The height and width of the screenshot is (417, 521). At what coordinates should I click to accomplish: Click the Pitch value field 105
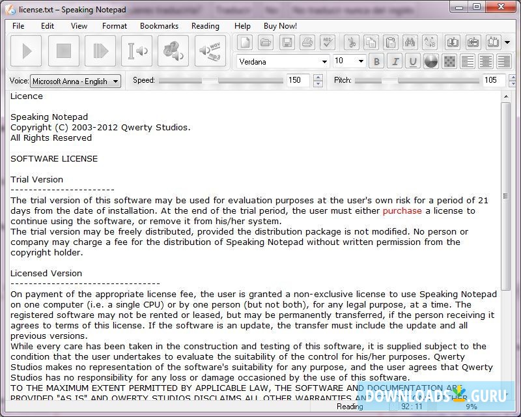[494, 80]
